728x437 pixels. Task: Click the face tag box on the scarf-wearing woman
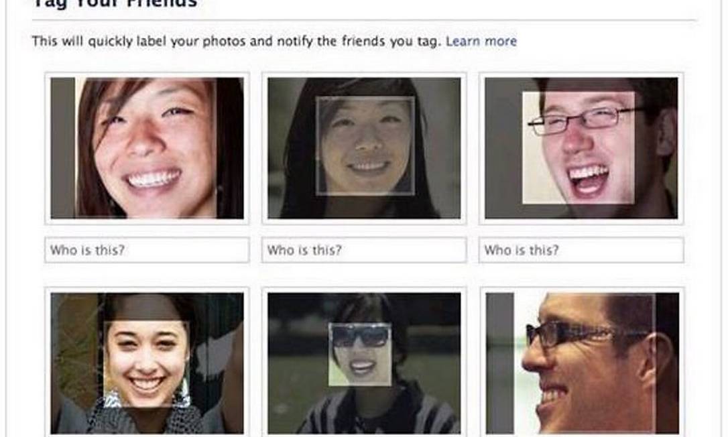pos(146,364)
